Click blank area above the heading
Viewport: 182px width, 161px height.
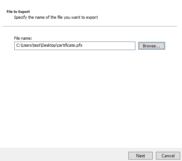coord(91,4)
